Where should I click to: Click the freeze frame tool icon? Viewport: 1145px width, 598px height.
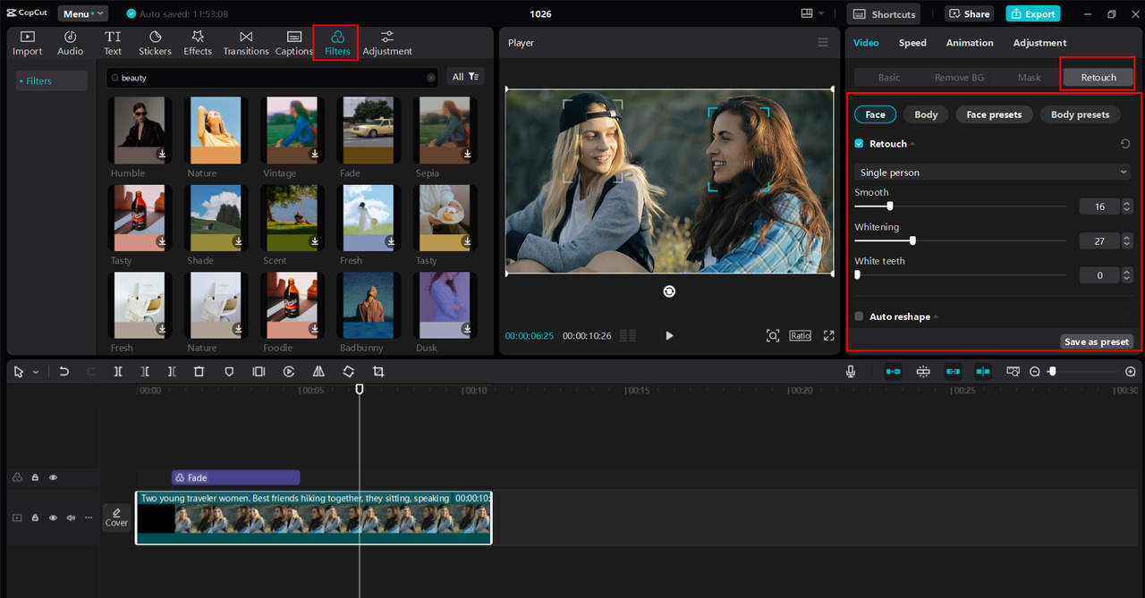[x=259, y=371]
